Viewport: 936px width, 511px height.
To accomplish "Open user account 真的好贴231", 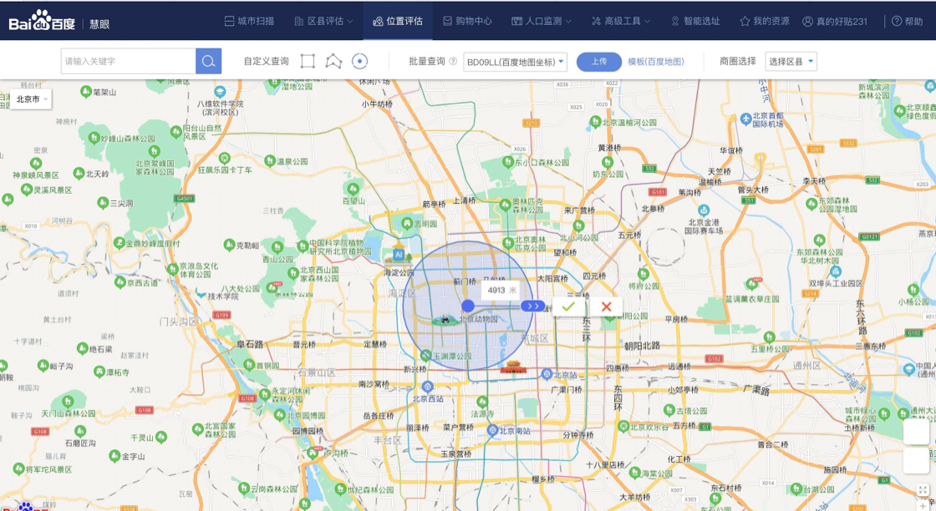I will (835, 21).
